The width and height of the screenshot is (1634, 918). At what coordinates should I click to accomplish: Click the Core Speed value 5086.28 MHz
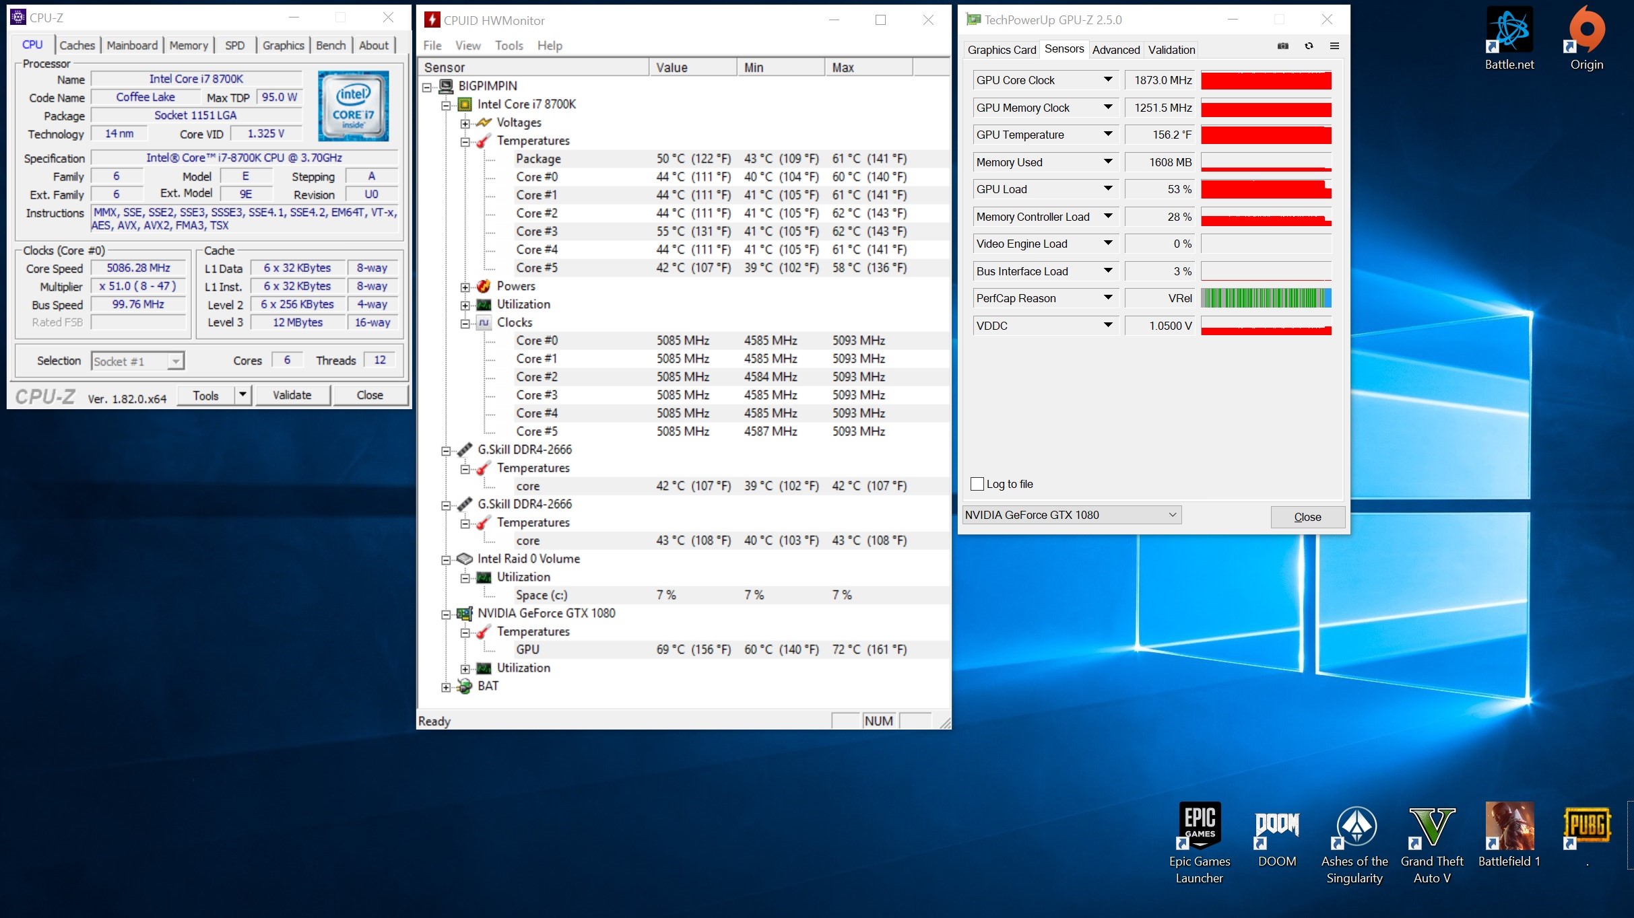pos(138,268)
